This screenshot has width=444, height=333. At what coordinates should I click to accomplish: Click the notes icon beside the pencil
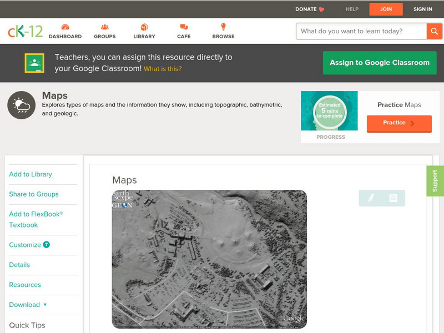(393, 198)
